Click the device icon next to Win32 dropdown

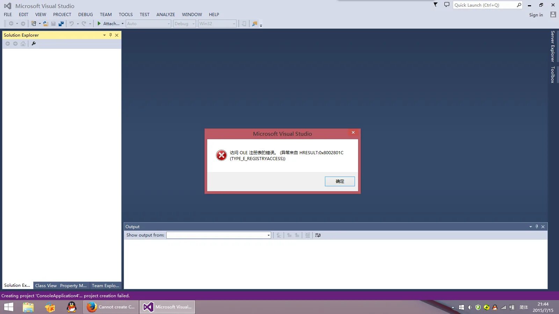[x=244, y=24]
